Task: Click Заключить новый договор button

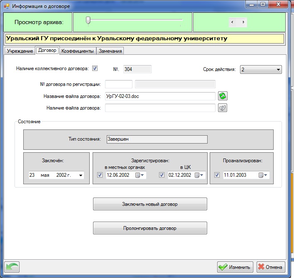Action: point(150,204)
